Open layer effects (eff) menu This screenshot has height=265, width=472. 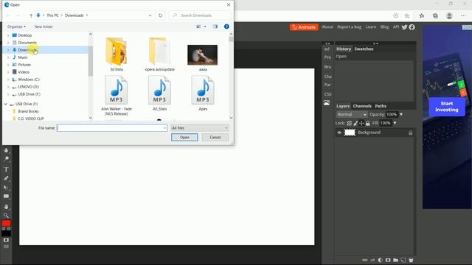tap(372, 260)
